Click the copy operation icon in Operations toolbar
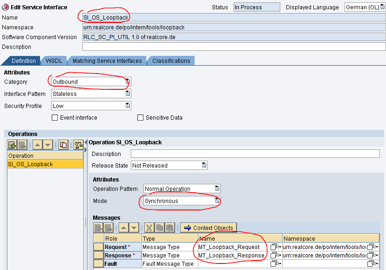The height and width of the screenshot is (270, 386). point(63,145)
